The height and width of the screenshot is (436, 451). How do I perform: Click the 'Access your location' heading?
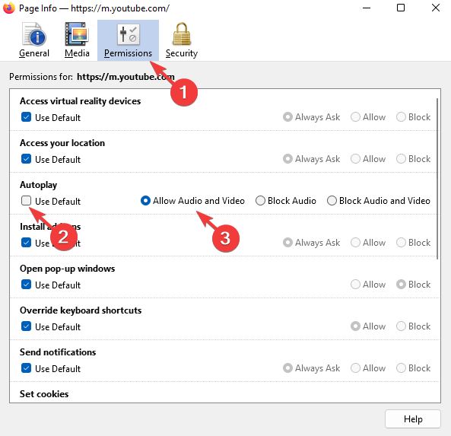(x=62, y=143)
